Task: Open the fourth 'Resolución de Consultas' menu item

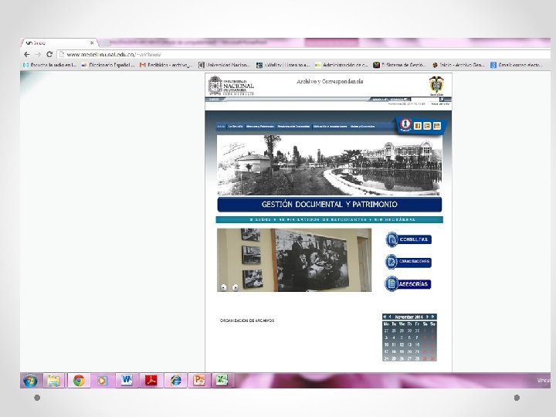Action: click(293, 126)
